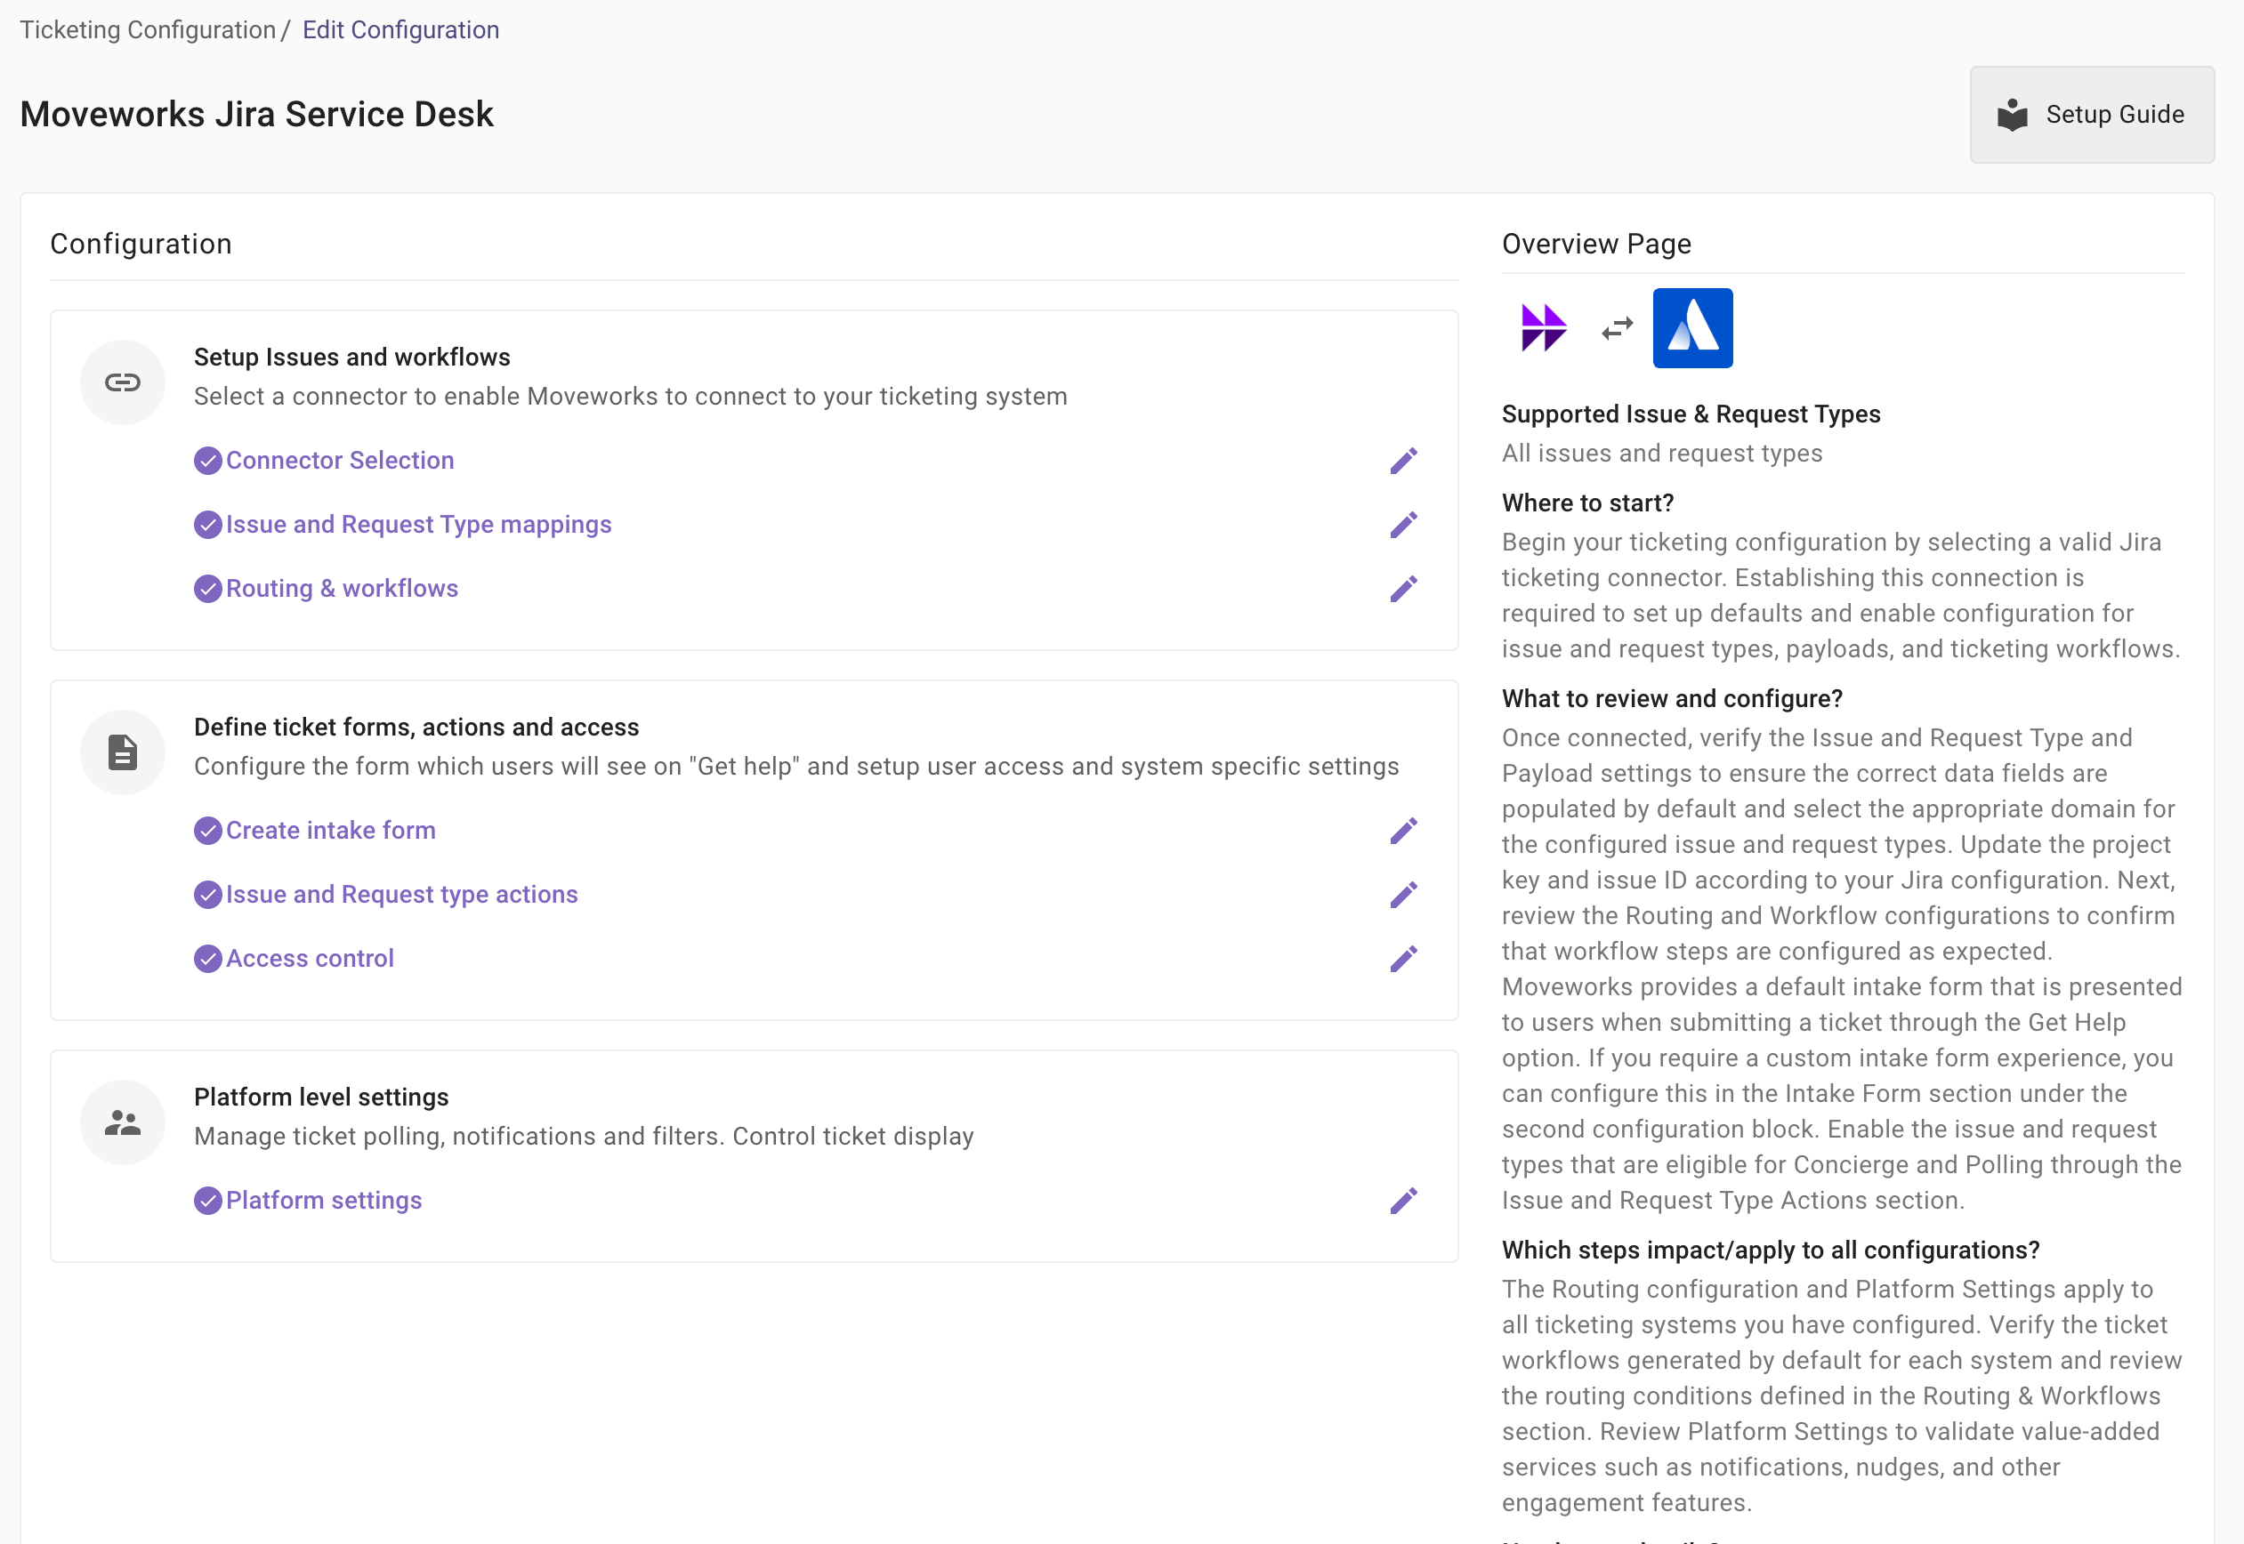Open Create intake form step
This screenshot has height=1544, width=2244.
pos(330,831)
